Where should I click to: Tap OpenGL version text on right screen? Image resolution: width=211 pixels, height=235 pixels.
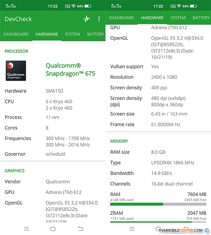pyautogui.click(x=177, y=48)
